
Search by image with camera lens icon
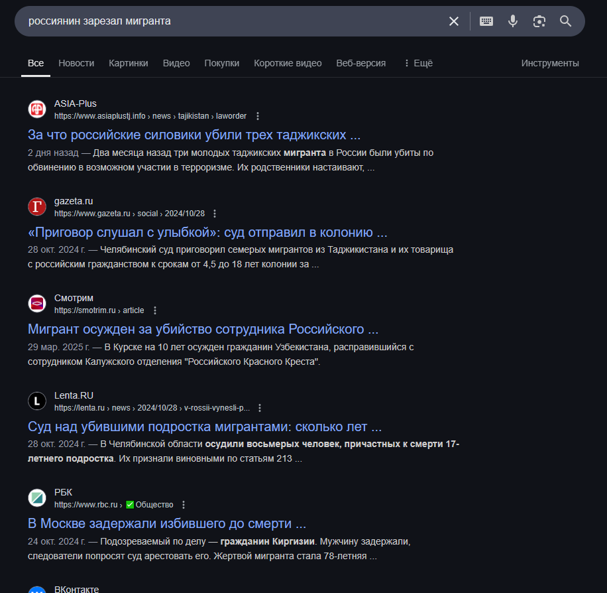539,21
